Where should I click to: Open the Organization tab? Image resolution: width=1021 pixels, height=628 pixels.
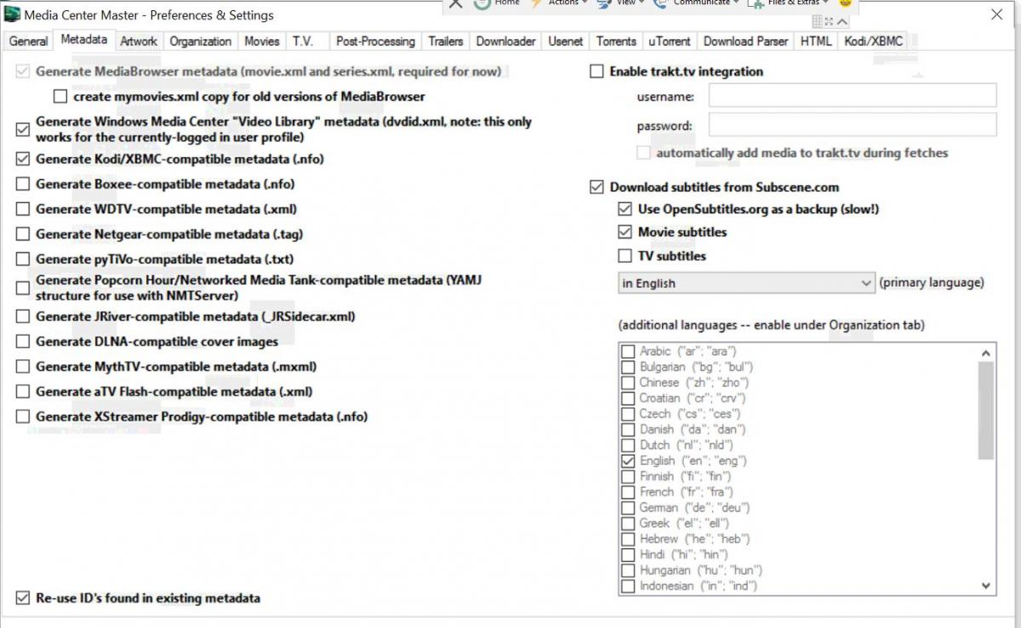200,41
